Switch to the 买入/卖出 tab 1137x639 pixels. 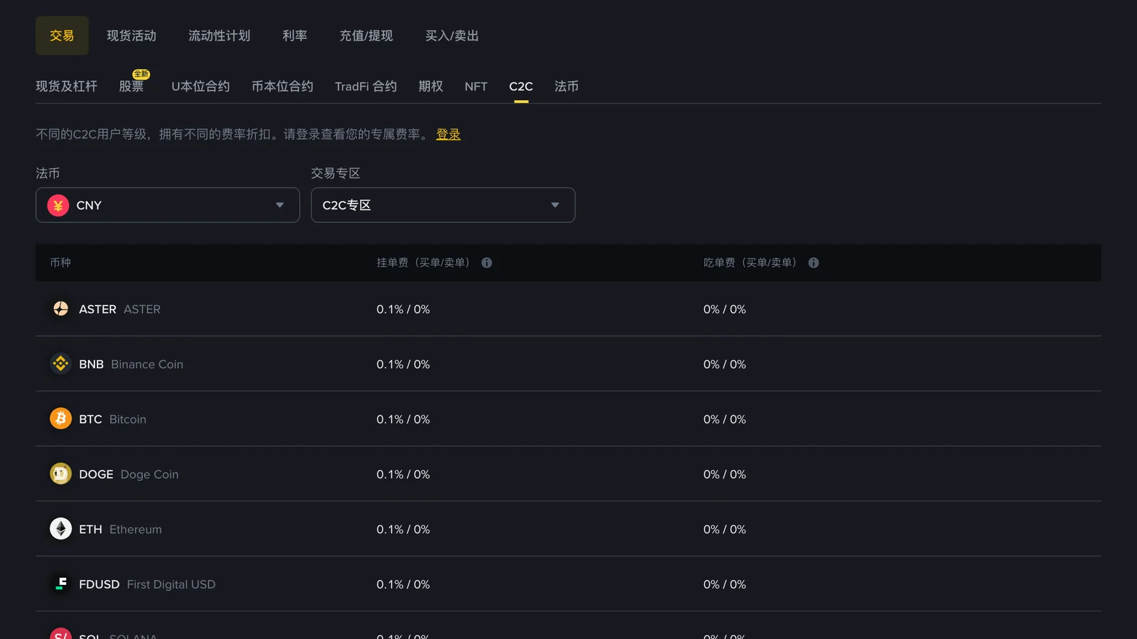pyautogui.click(x=452, y=35)
